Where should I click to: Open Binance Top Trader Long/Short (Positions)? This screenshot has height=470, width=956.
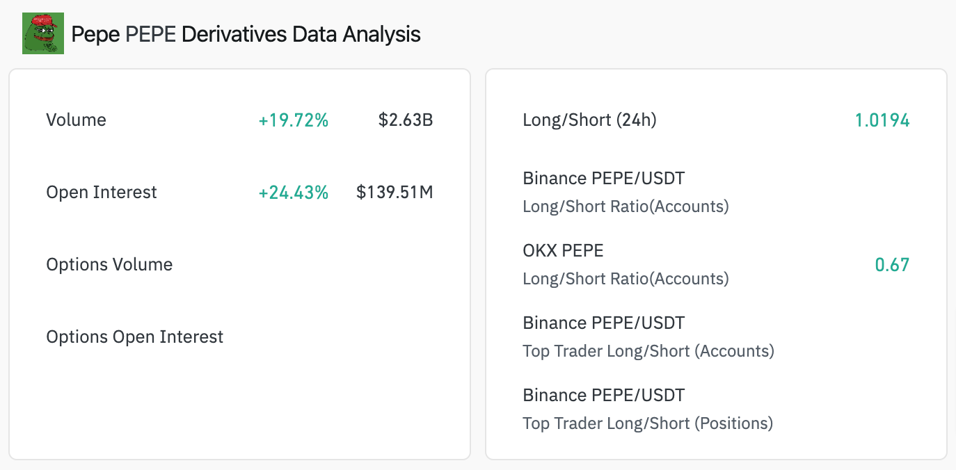click(647, 410)
